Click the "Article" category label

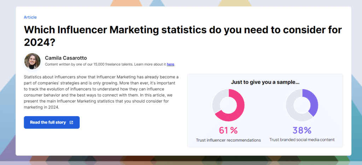tap(30, 17)
